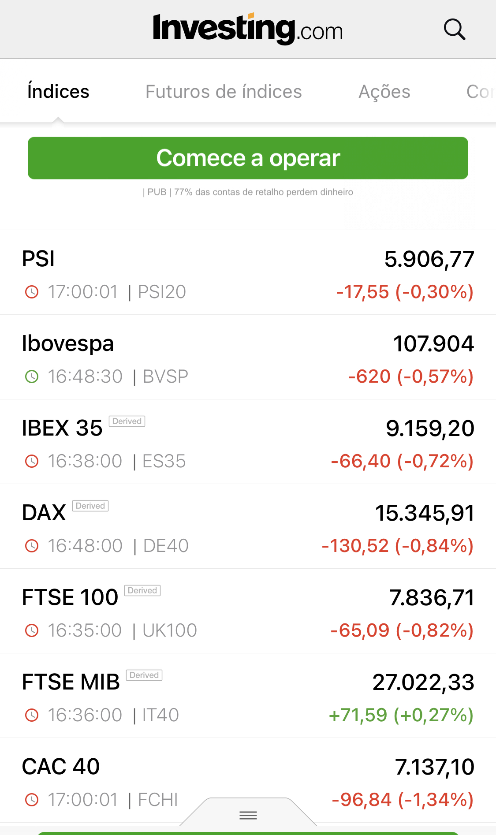Open the PSI index quote
The height and width of the screenshot is (835, 496).
(39, 259)
